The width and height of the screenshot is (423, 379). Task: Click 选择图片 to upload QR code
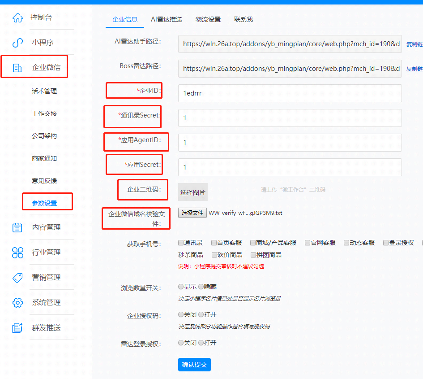[x=193, y=192]
